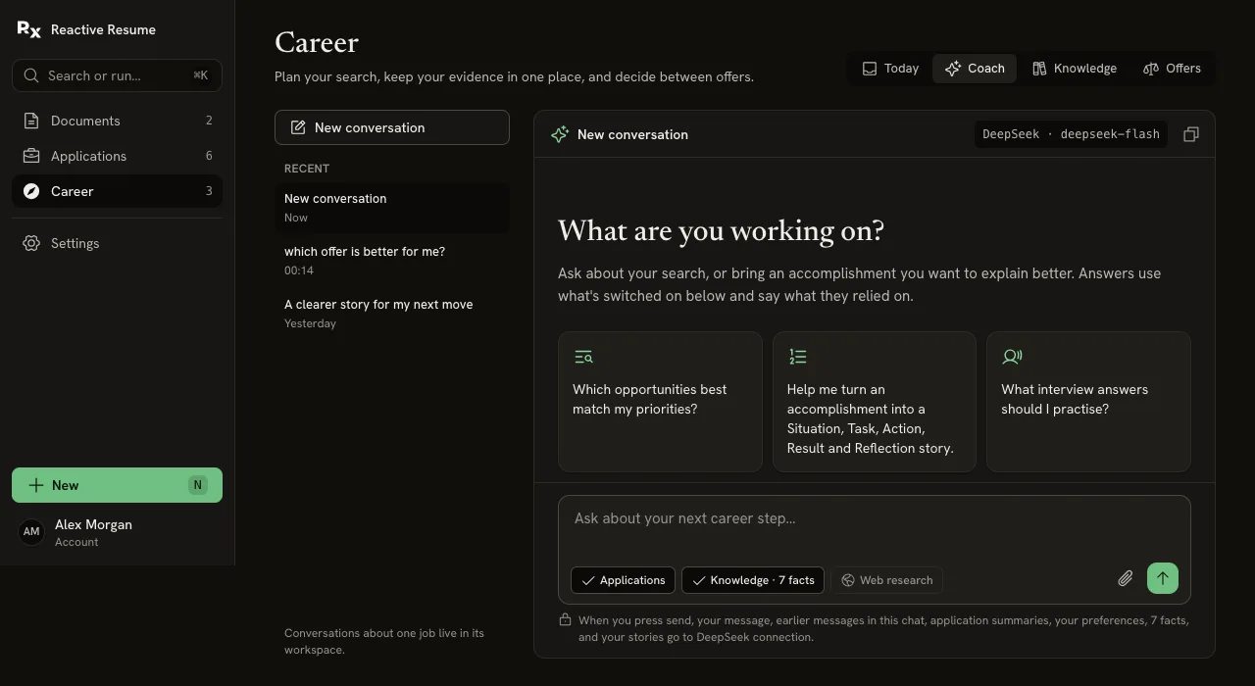Toggle the Applications context chip

(623, 580)
